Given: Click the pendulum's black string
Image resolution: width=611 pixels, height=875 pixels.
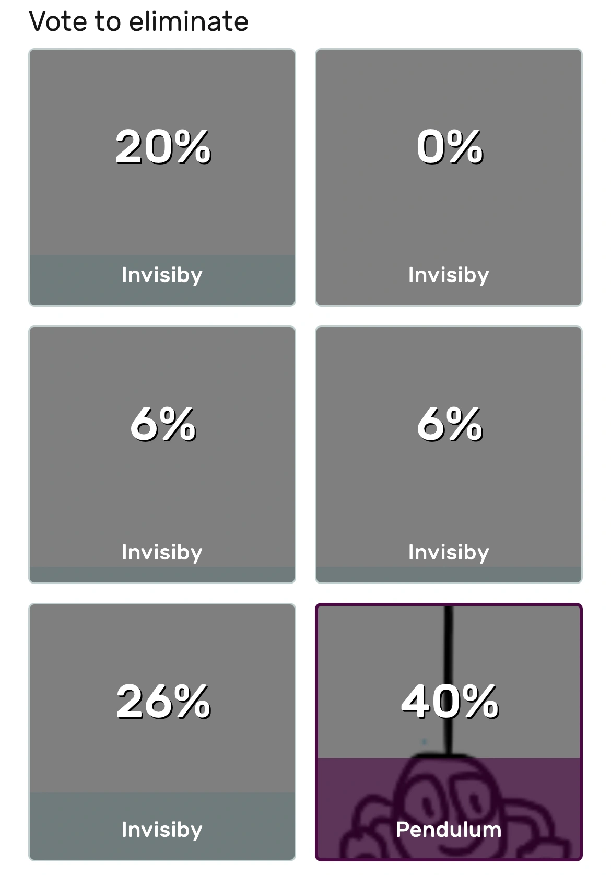Looking at the screenshot, I should coord(448,643).
